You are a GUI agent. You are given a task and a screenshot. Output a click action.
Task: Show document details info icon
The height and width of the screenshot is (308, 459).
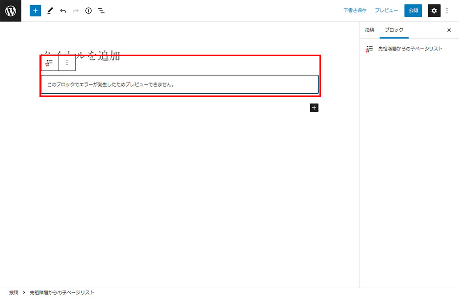(89, 11)
